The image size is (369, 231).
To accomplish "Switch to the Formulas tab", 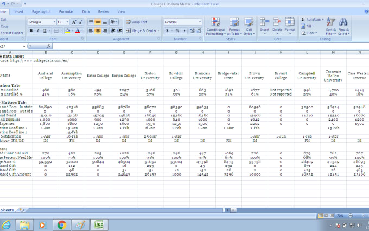I will tap(66, 11).
